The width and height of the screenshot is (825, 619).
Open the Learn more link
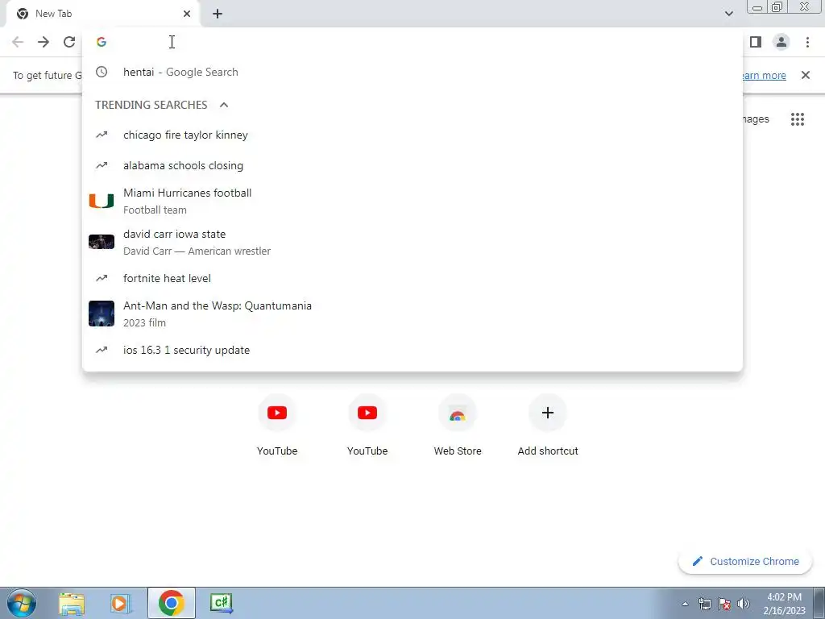point(764,75)
